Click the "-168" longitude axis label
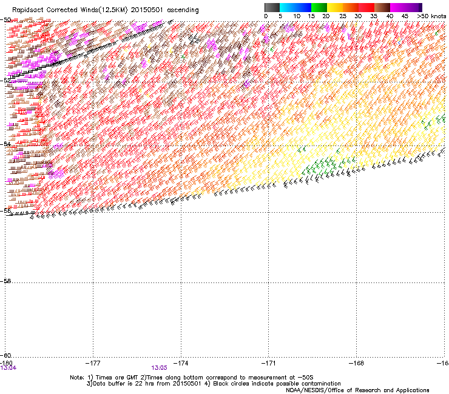 pyautogui.click(x=357, y=363)
